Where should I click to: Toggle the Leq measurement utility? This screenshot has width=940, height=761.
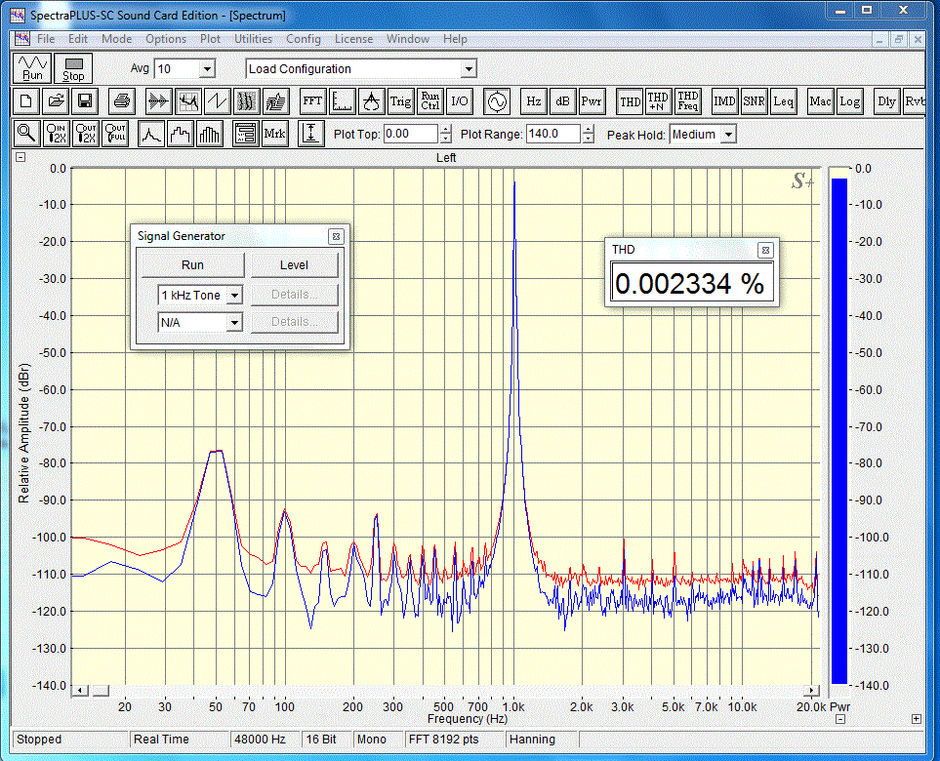click(783, 101)
